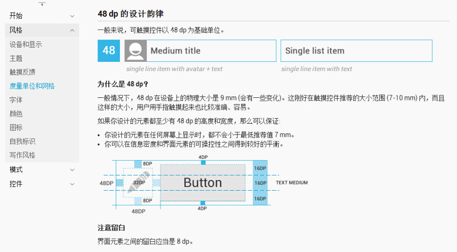Image resolution: width=457 pixels, height=252 pixels.
Task: Select the Medium title list item
Action: pos(212,51)
